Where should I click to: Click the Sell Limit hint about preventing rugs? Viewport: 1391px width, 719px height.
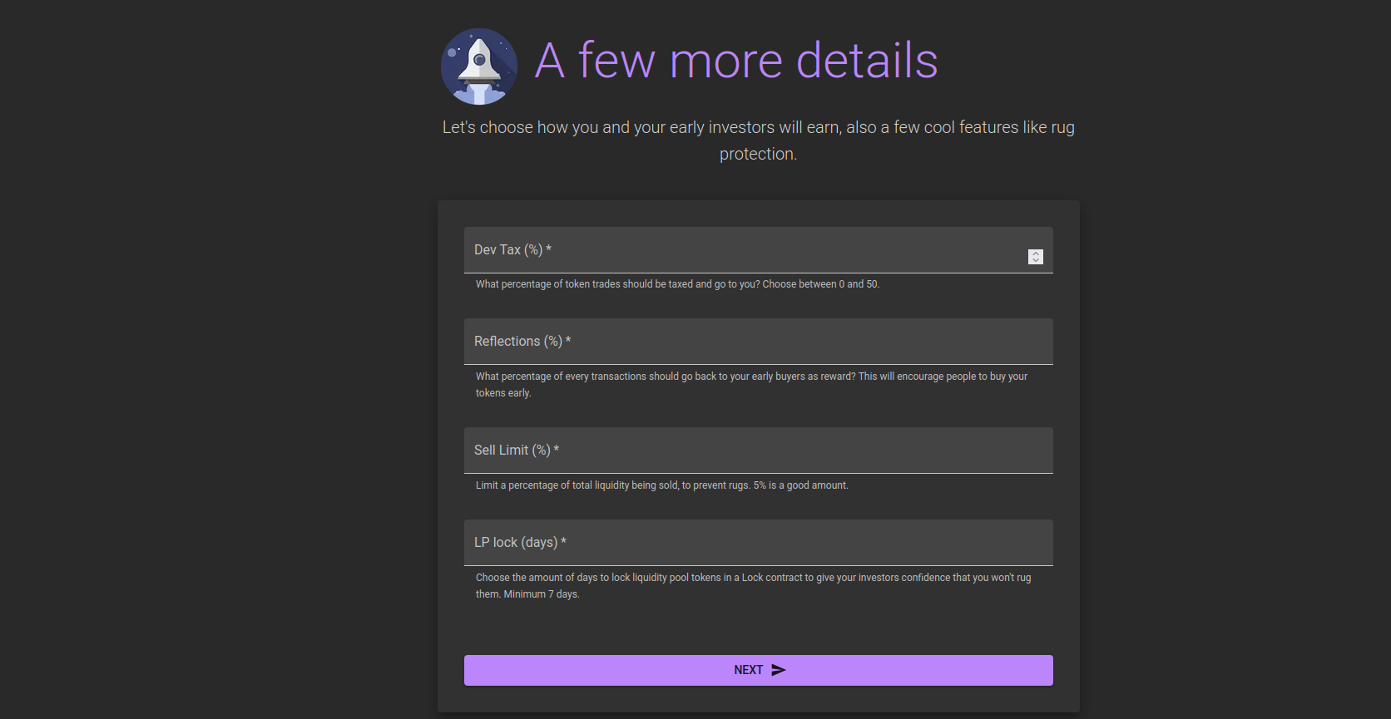click(661, 485)
